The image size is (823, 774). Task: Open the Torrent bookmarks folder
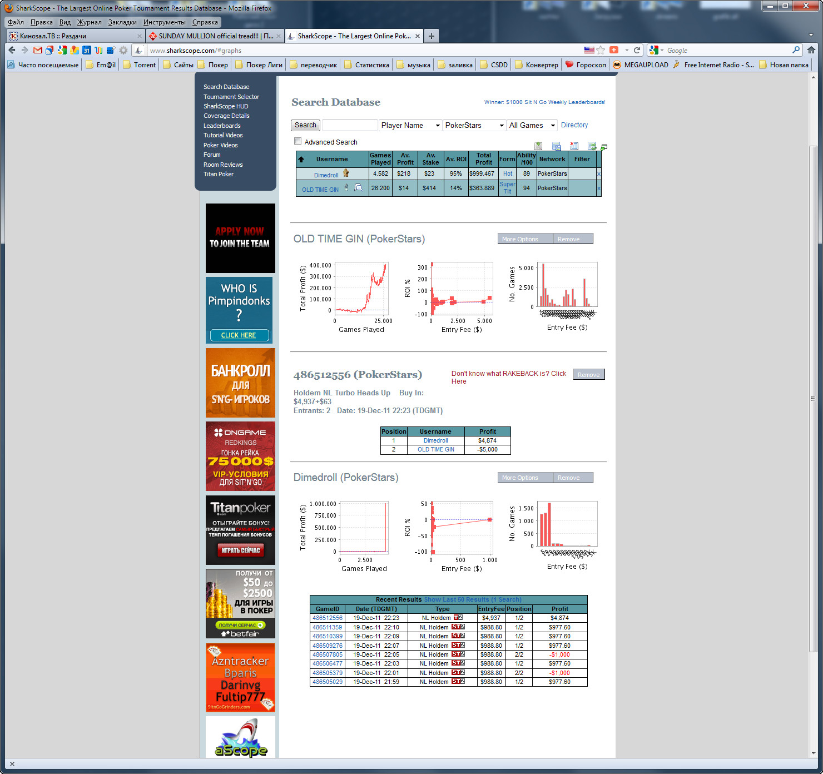point(140,64)
